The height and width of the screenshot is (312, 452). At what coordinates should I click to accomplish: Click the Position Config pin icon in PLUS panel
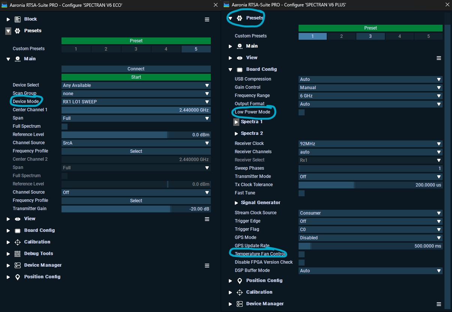(x=240, y=281)
